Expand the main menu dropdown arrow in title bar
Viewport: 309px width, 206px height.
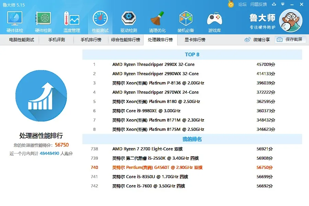(283, 4)
